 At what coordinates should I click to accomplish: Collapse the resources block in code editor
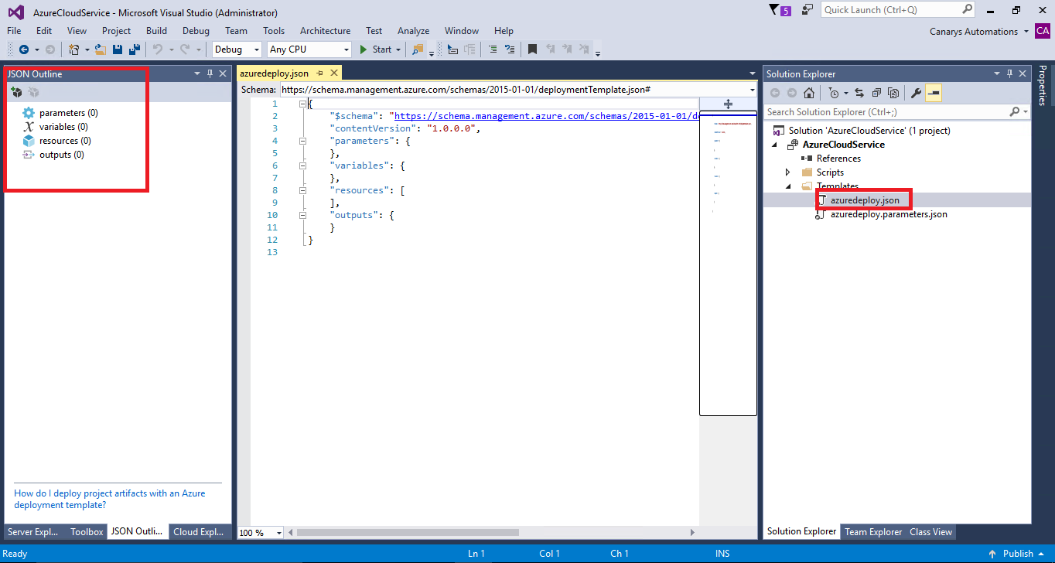click(302, 190)
